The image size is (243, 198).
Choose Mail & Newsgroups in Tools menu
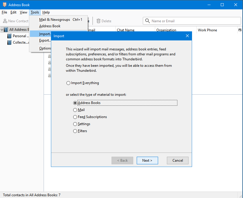click(x=59, y=20)
